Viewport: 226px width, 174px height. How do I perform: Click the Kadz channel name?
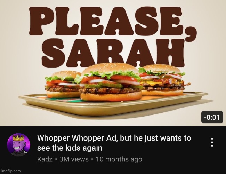click(45, 159)
